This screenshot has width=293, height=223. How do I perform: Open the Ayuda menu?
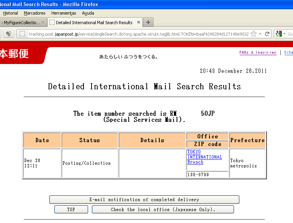point(88,13)
